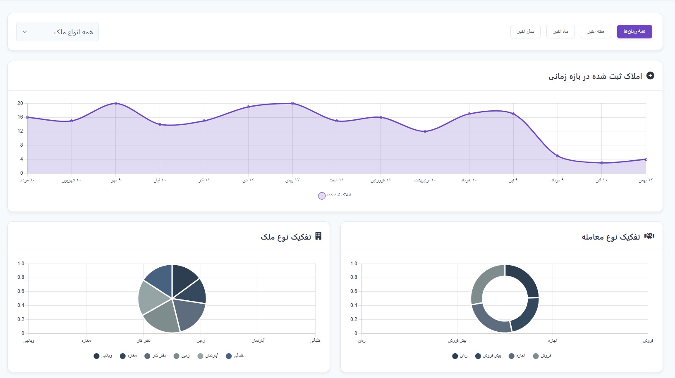Toggle the فروش legend in deal chart
The image size is (675, 378).
point(542,356)
